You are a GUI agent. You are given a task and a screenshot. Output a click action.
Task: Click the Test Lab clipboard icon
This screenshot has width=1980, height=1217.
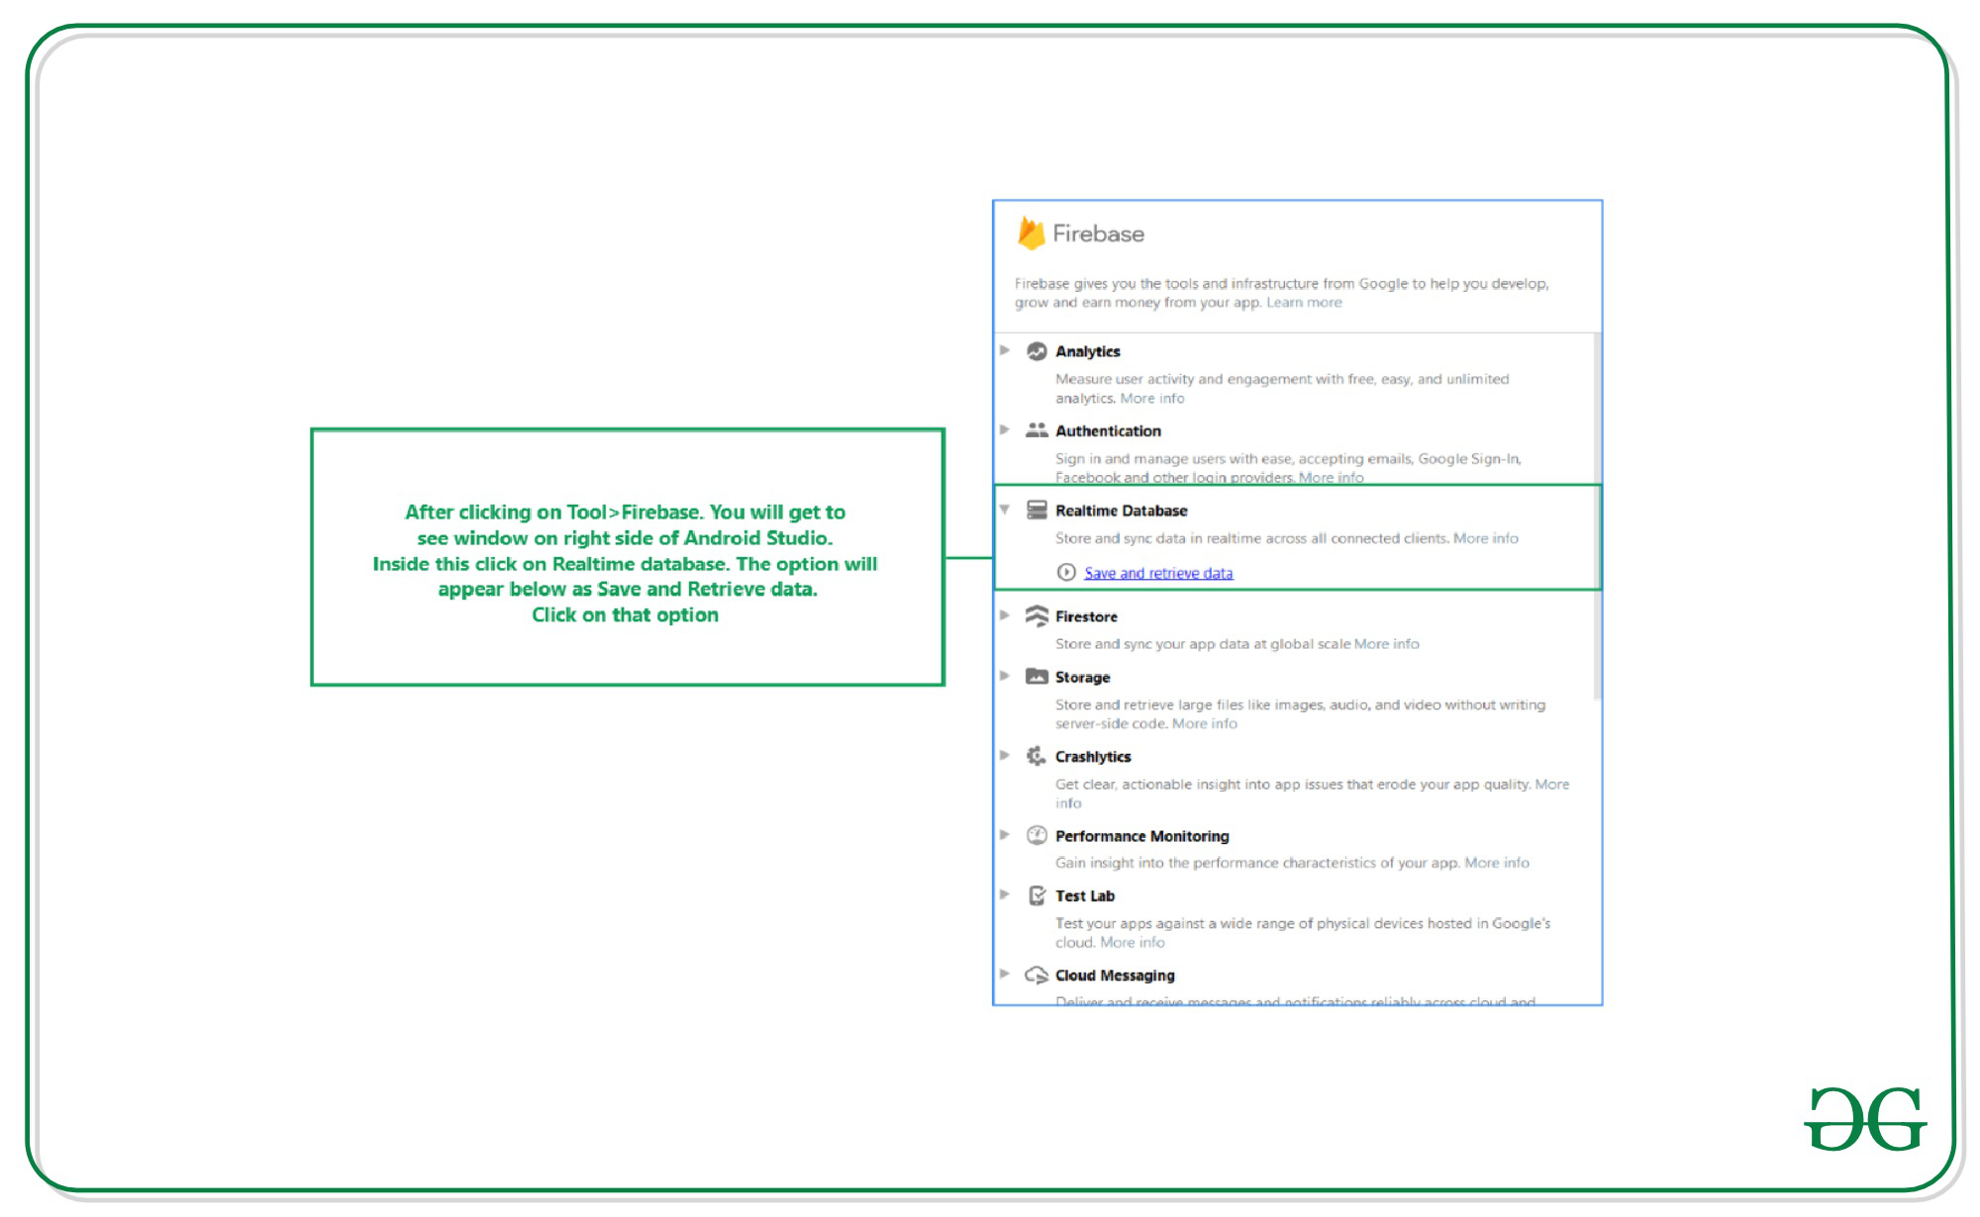pos(1037,895)
